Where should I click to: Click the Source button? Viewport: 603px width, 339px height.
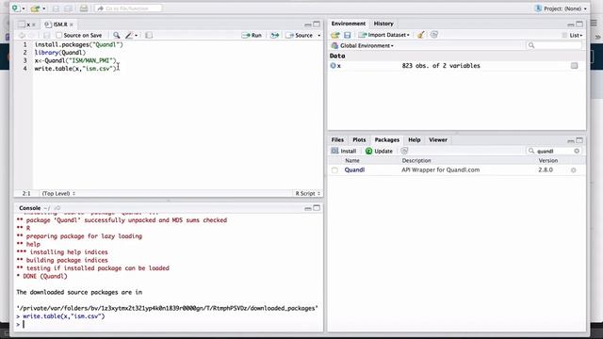point(300,36)
